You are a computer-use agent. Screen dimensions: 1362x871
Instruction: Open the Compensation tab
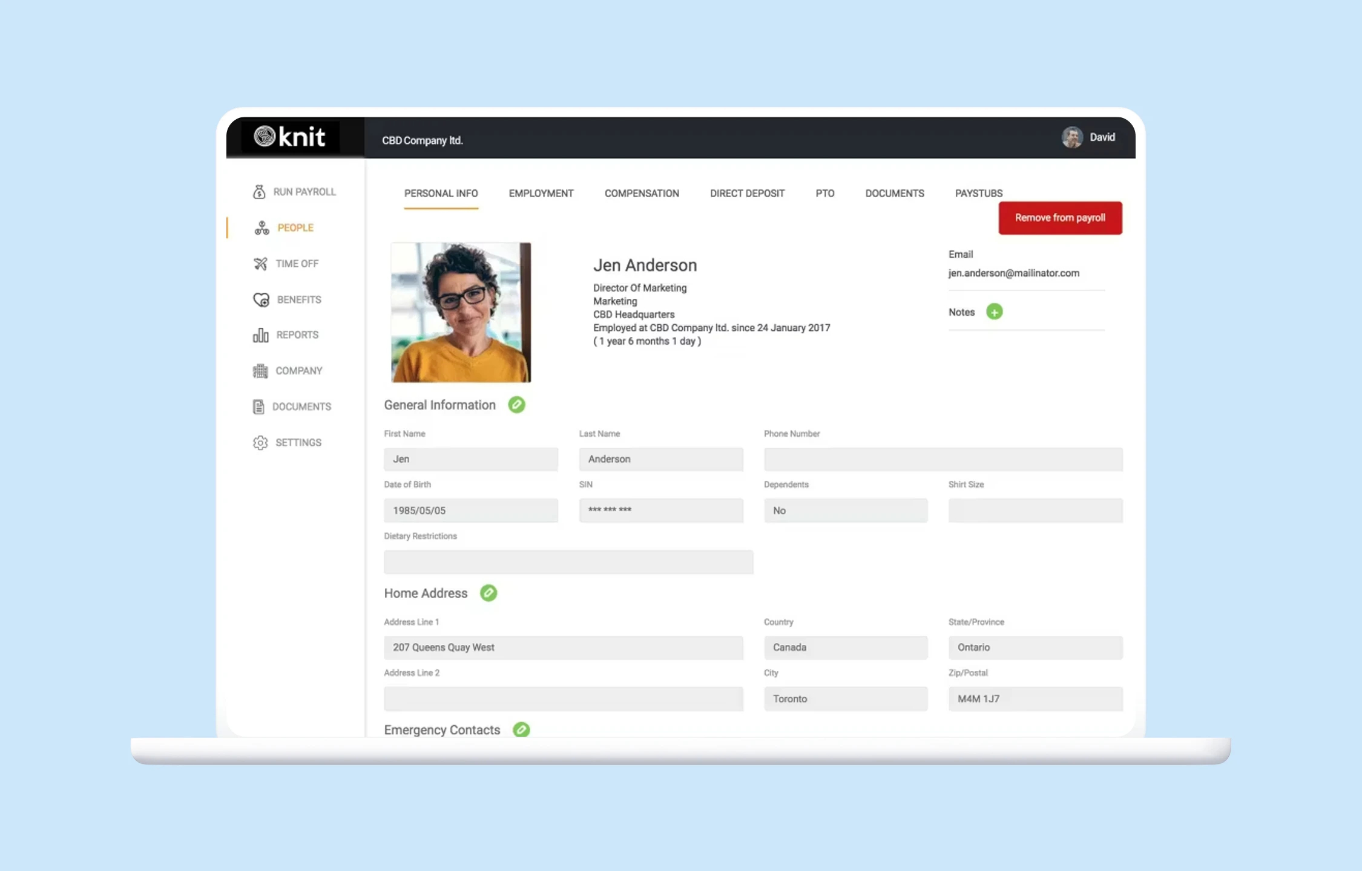[x=642, y=193]
